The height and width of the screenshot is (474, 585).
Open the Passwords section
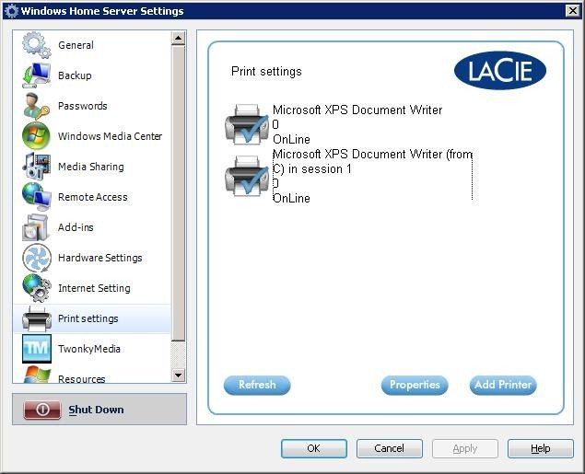(x=82, y=106)
